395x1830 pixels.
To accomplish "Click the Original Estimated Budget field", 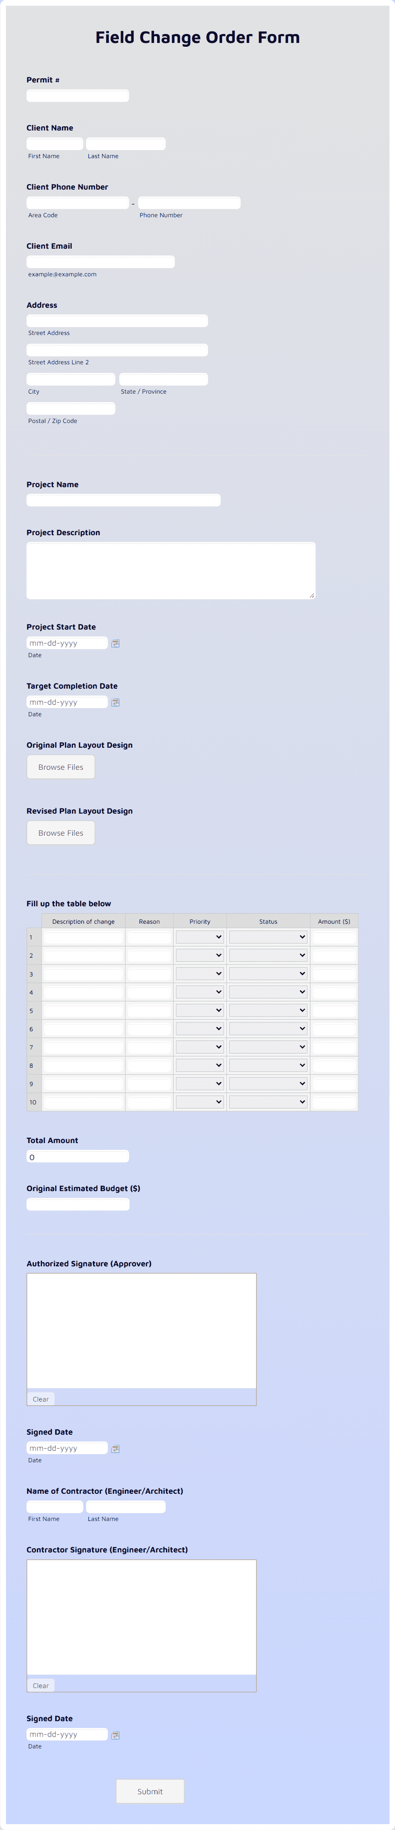I will tap(77, 1203).
